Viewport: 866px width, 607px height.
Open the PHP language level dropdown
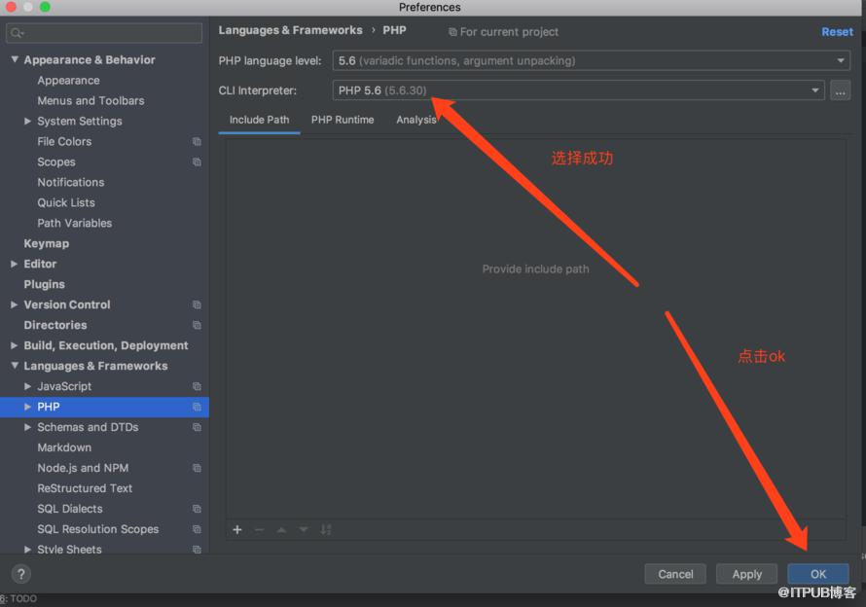coord(591,60)
